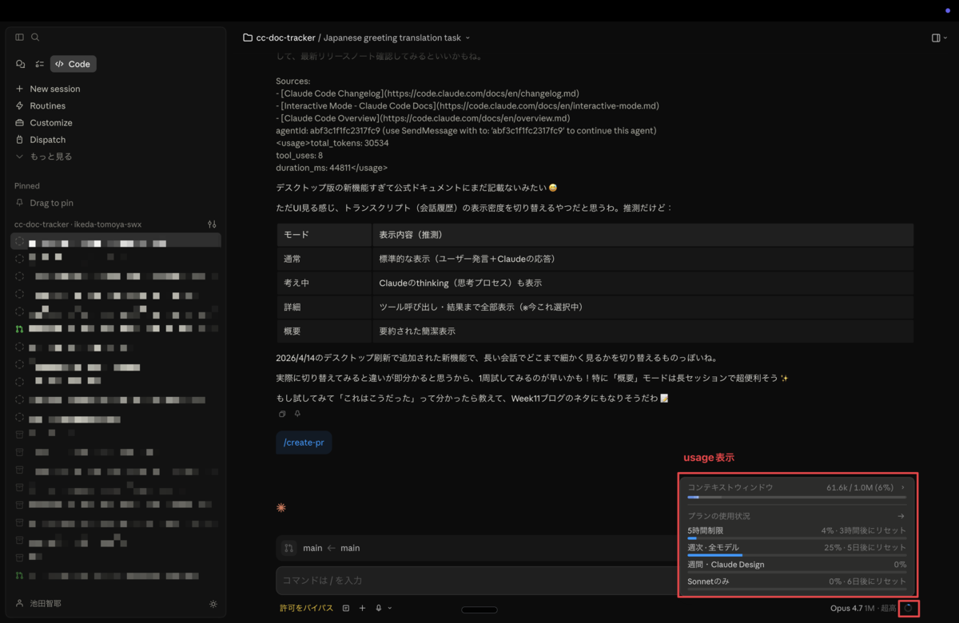Select the highlighted first session row
Screen dimensions: 959x623
(116, 241)
